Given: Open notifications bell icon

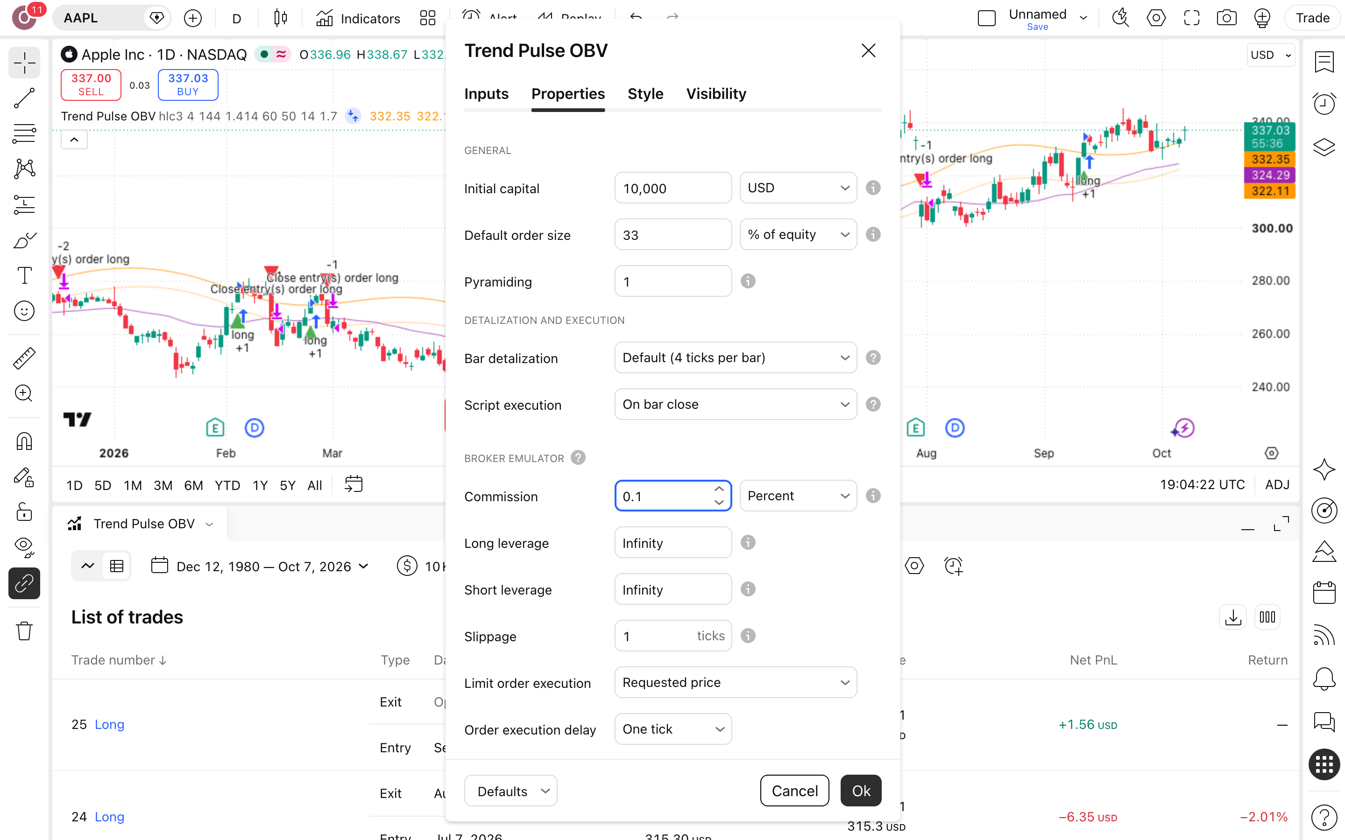Looking at the screenshot, I should click(1324, 679).
